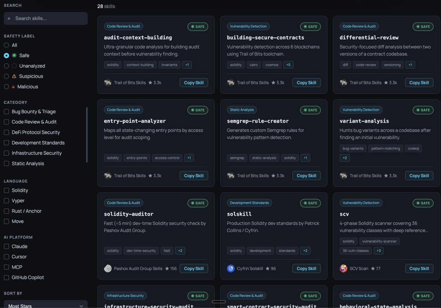Filter by Solidity language
Image resolution: width=441 pixels, height=308 pixels.
click(x=6, y=190)
